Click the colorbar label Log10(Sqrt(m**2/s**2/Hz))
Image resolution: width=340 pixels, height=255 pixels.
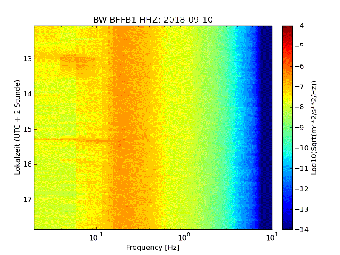coord(314,127)
